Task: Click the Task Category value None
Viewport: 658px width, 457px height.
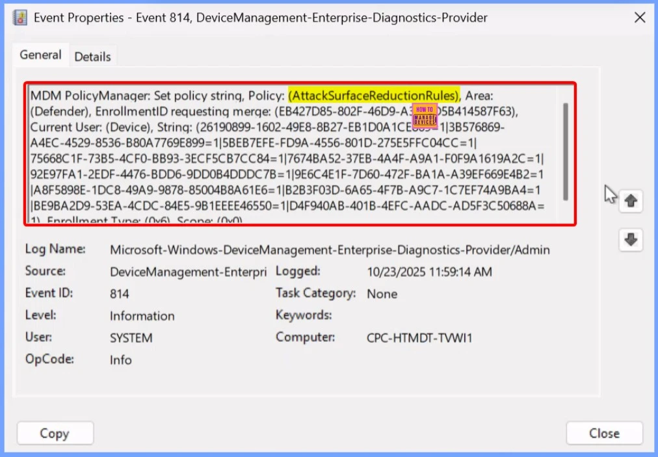Action: click(x=382, y=294)
